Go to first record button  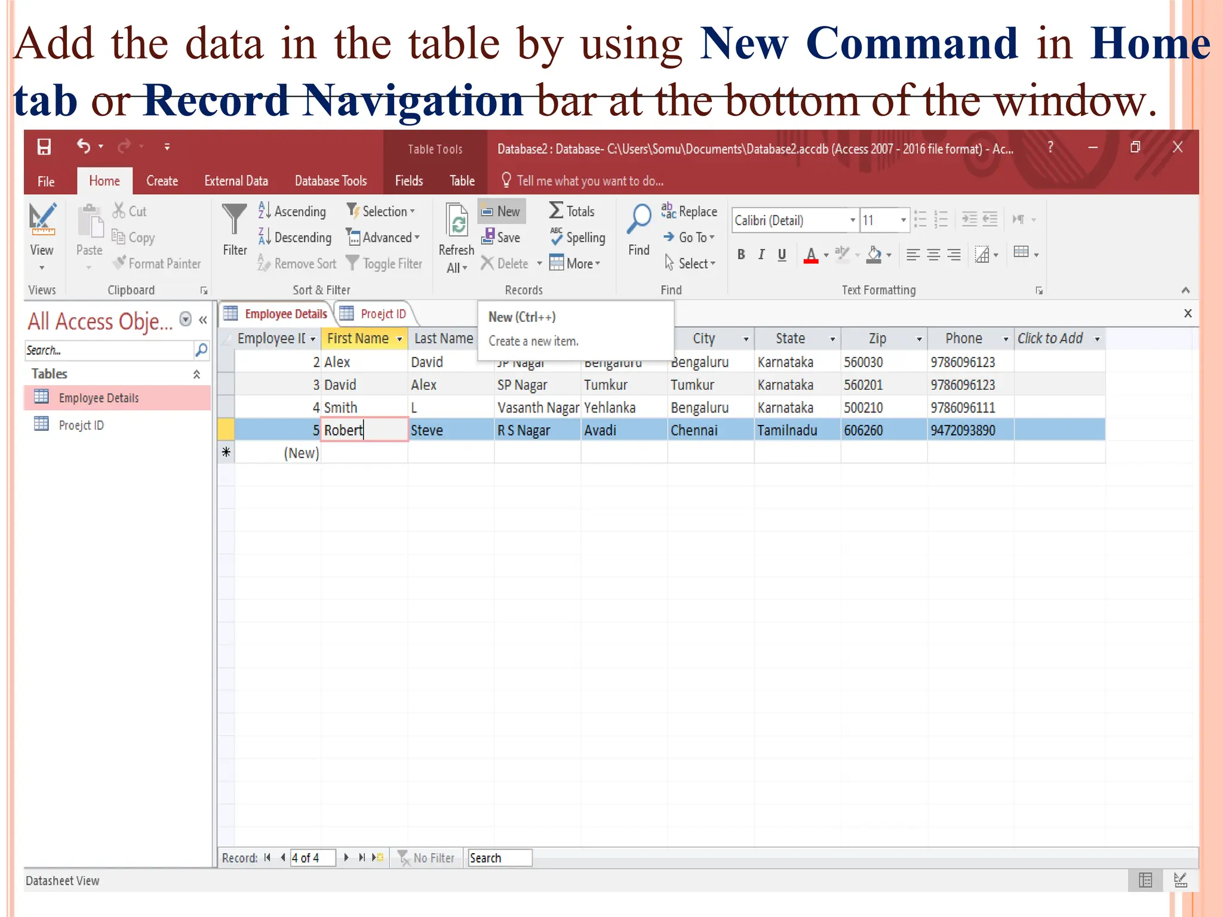268,858
